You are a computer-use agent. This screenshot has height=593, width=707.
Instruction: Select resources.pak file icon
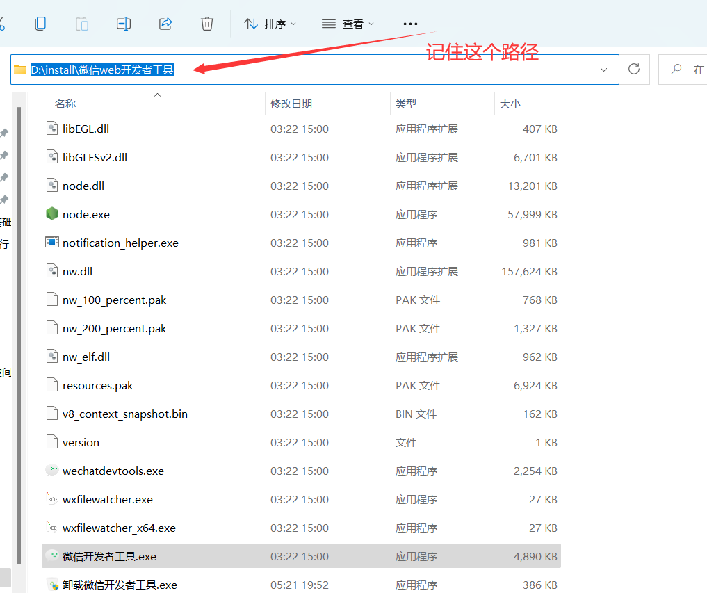click(x=52, y=384)
